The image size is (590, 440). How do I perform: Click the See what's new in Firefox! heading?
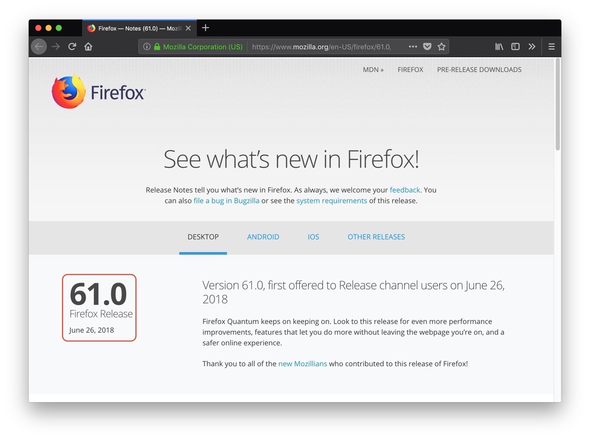pos(291,159)
